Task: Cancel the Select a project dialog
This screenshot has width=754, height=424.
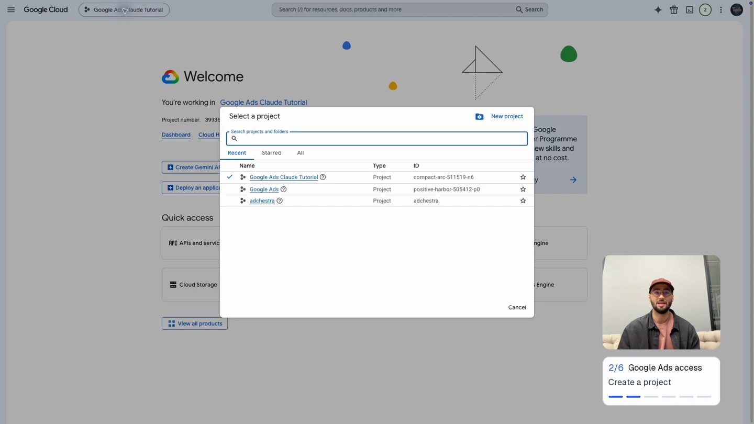Action: click(x=517, y=307)
